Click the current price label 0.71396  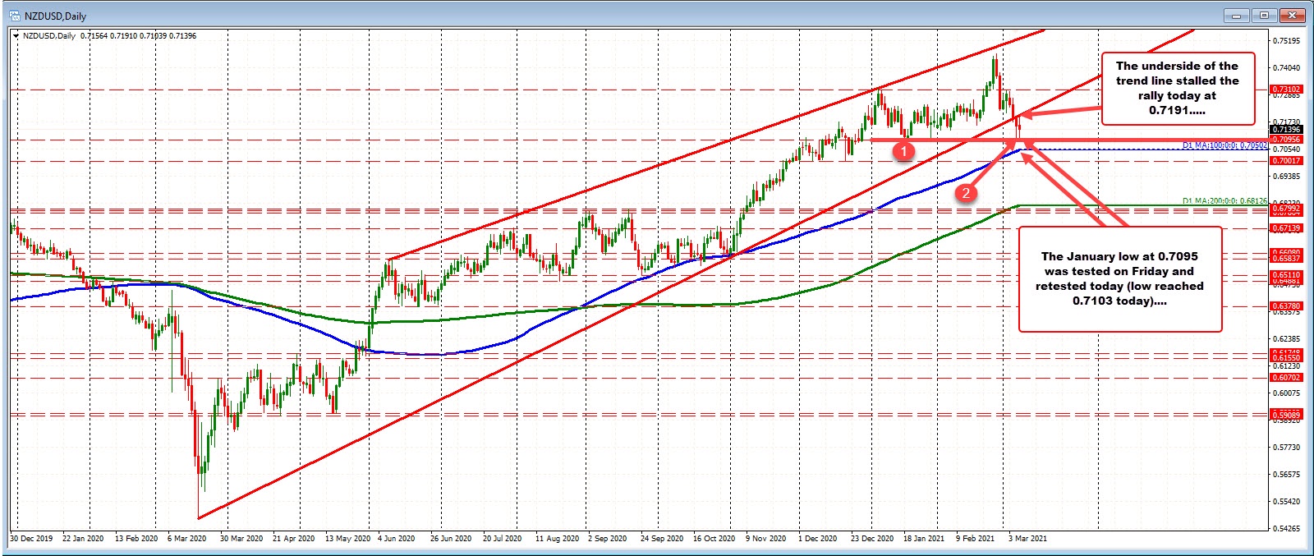[1286, 129]
